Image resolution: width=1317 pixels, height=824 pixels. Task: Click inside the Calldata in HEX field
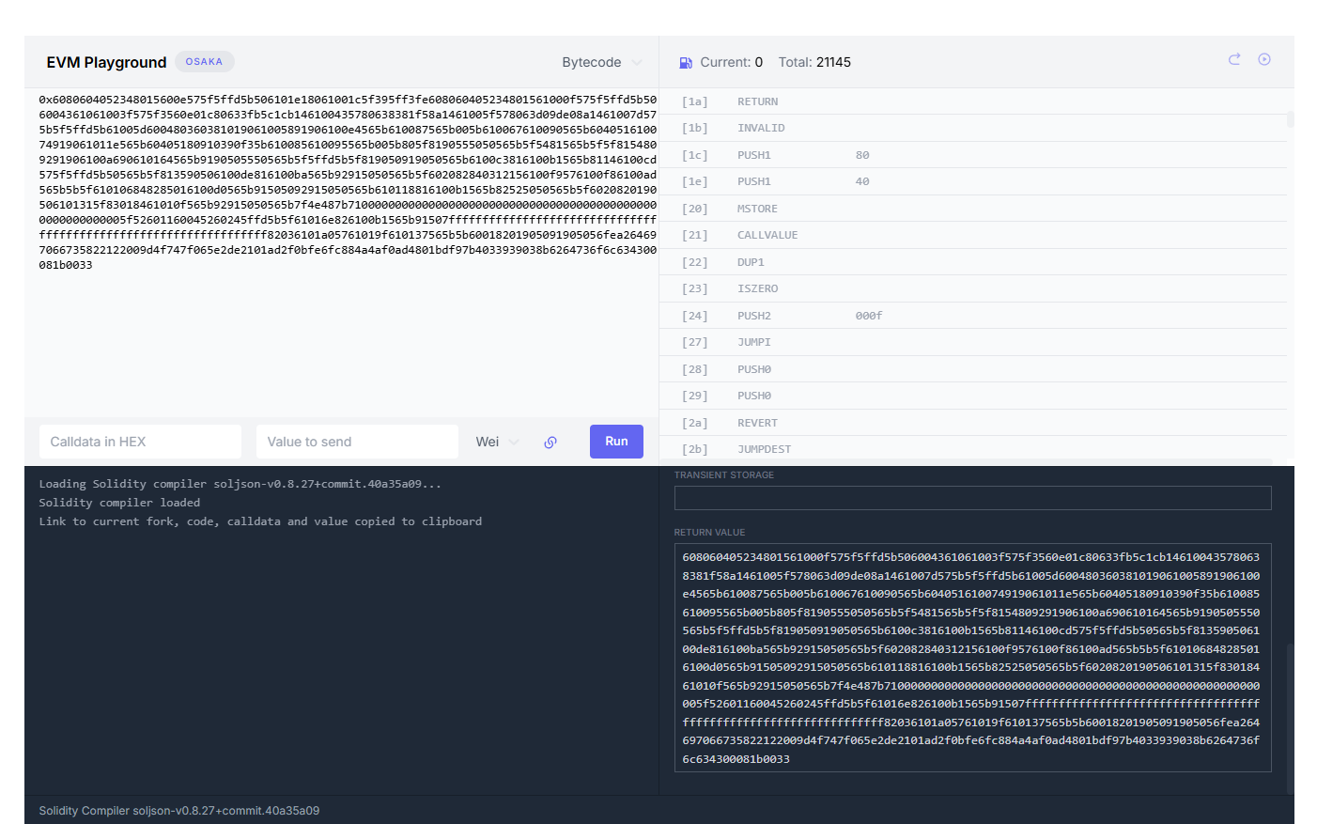(139, 441)
